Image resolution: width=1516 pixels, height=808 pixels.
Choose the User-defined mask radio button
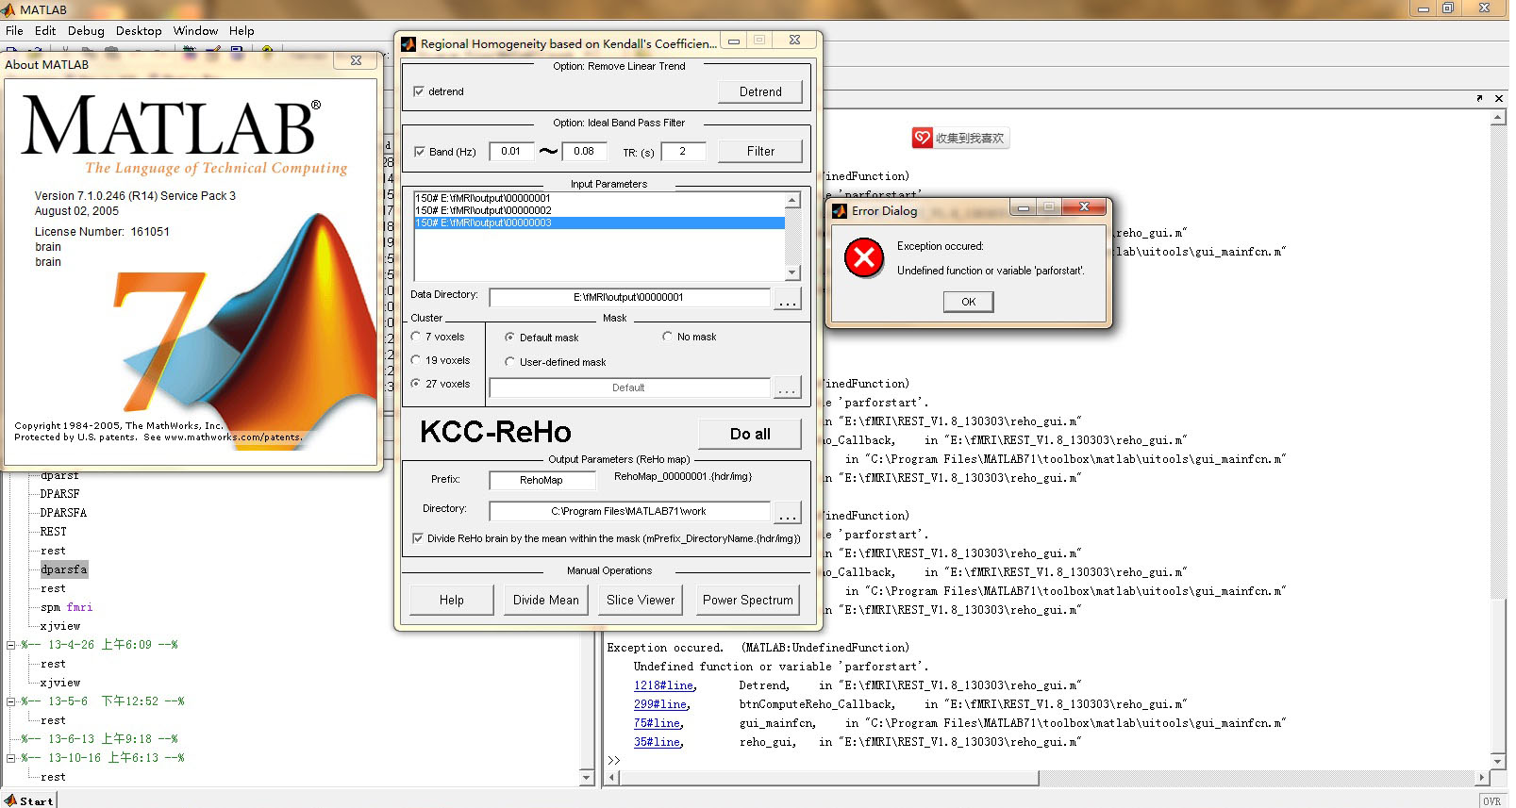coord(510,361)
